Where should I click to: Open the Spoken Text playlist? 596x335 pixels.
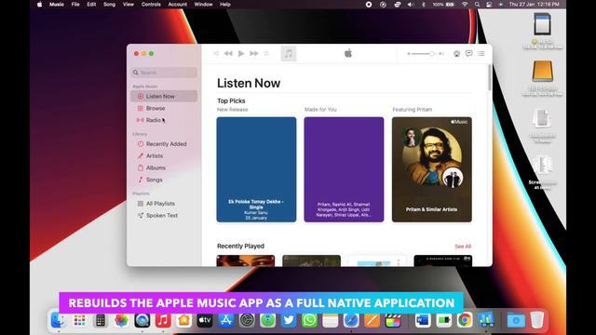[164, 215]
